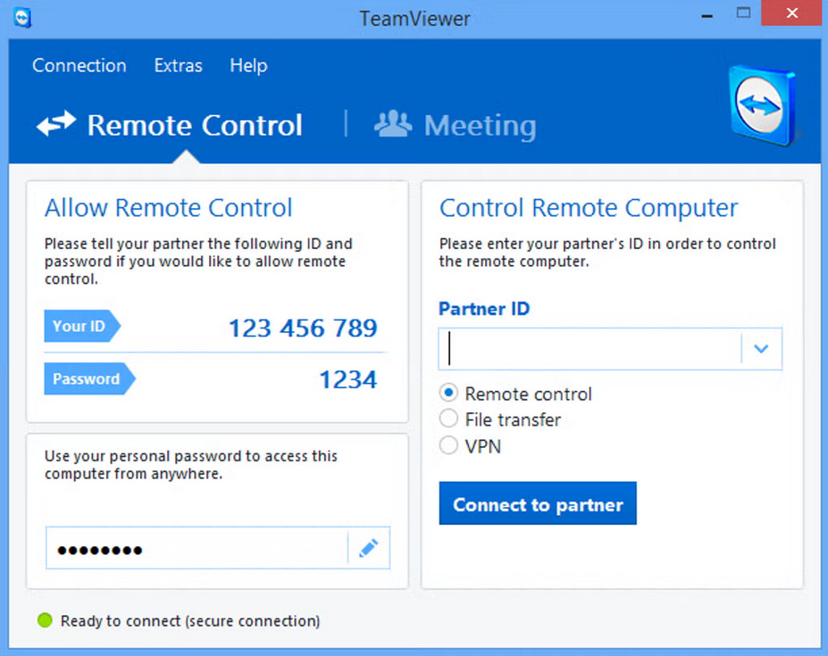Click the Password label tag
The image size is (828, 656).
pos(89,378)
